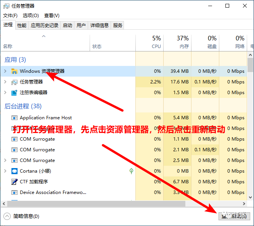Switch to the 性能 tab
This screenshot has width=254, height=226.
pyautogui.click(x=22, y=26)
